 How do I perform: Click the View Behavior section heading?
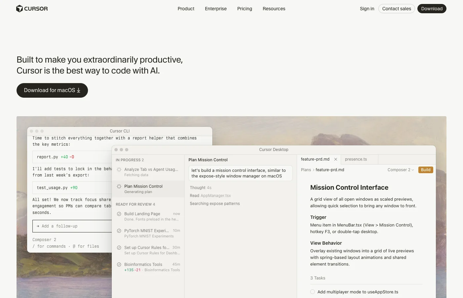click(326, 243)
